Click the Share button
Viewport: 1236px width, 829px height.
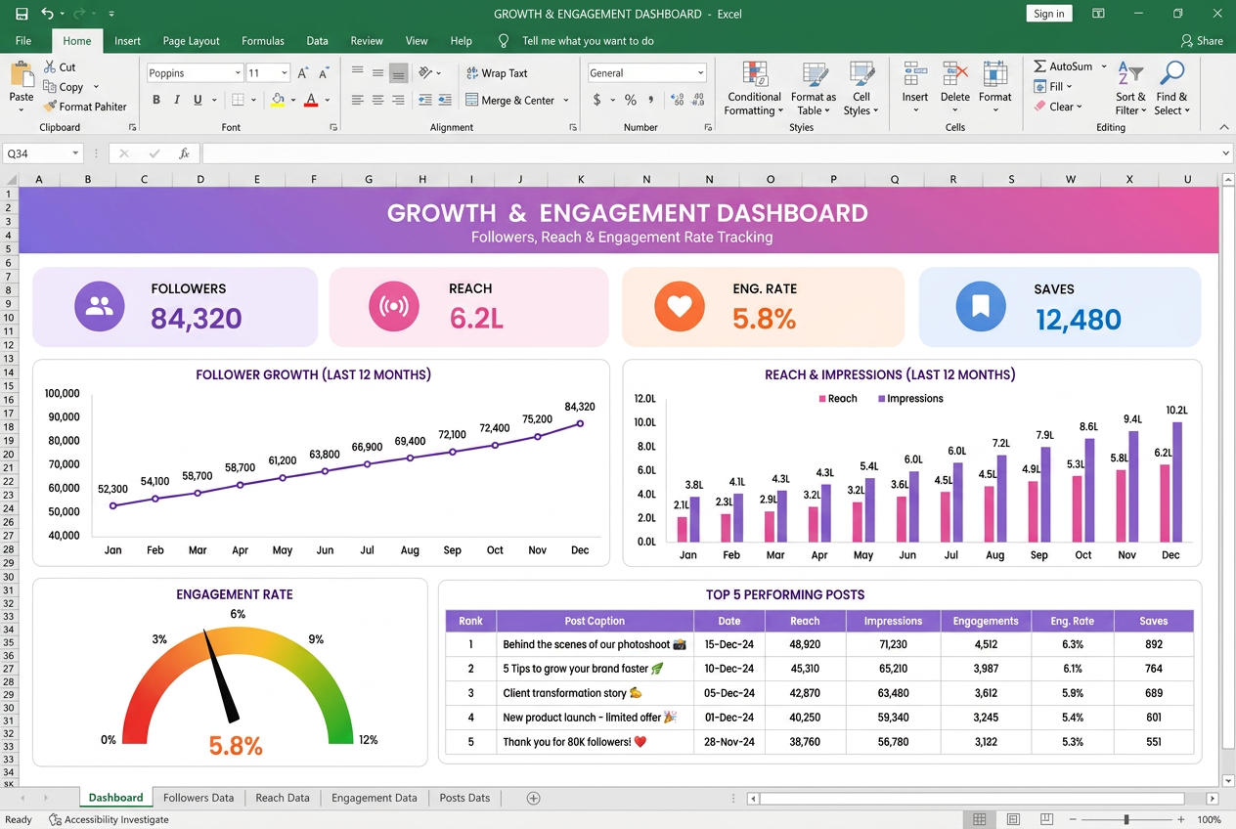click(1202, 41)
